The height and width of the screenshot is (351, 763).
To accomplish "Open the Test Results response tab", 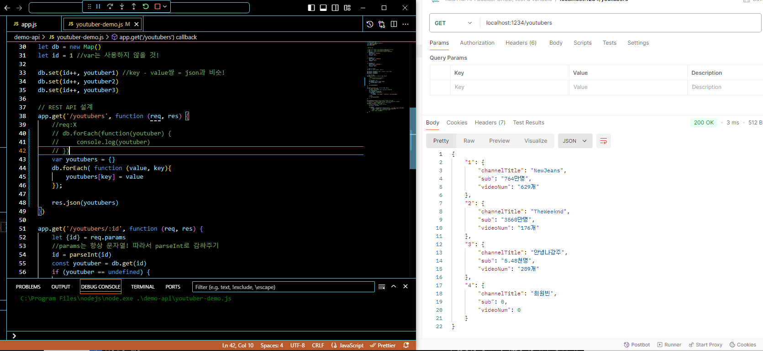I will (528, 123).
